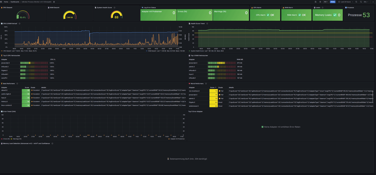Expand the 30s refresh interval dropdown
The image size is (376, 175).
click(366, 2)
